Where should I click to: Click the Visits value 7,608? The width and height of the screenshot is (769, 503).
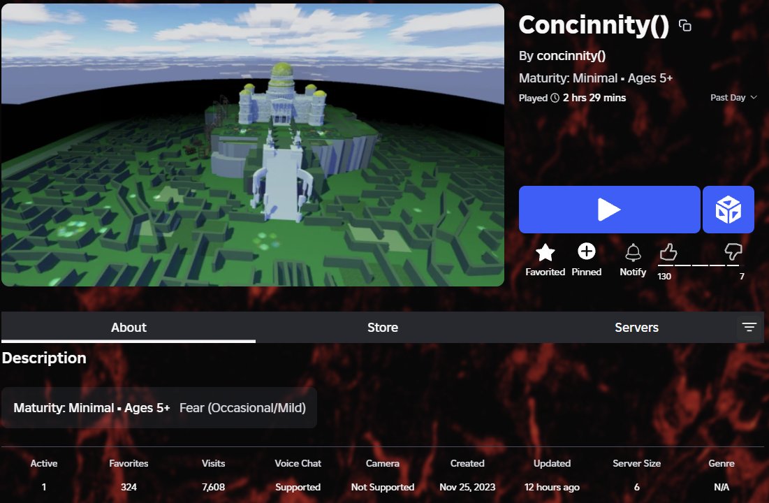click(213, 488)
